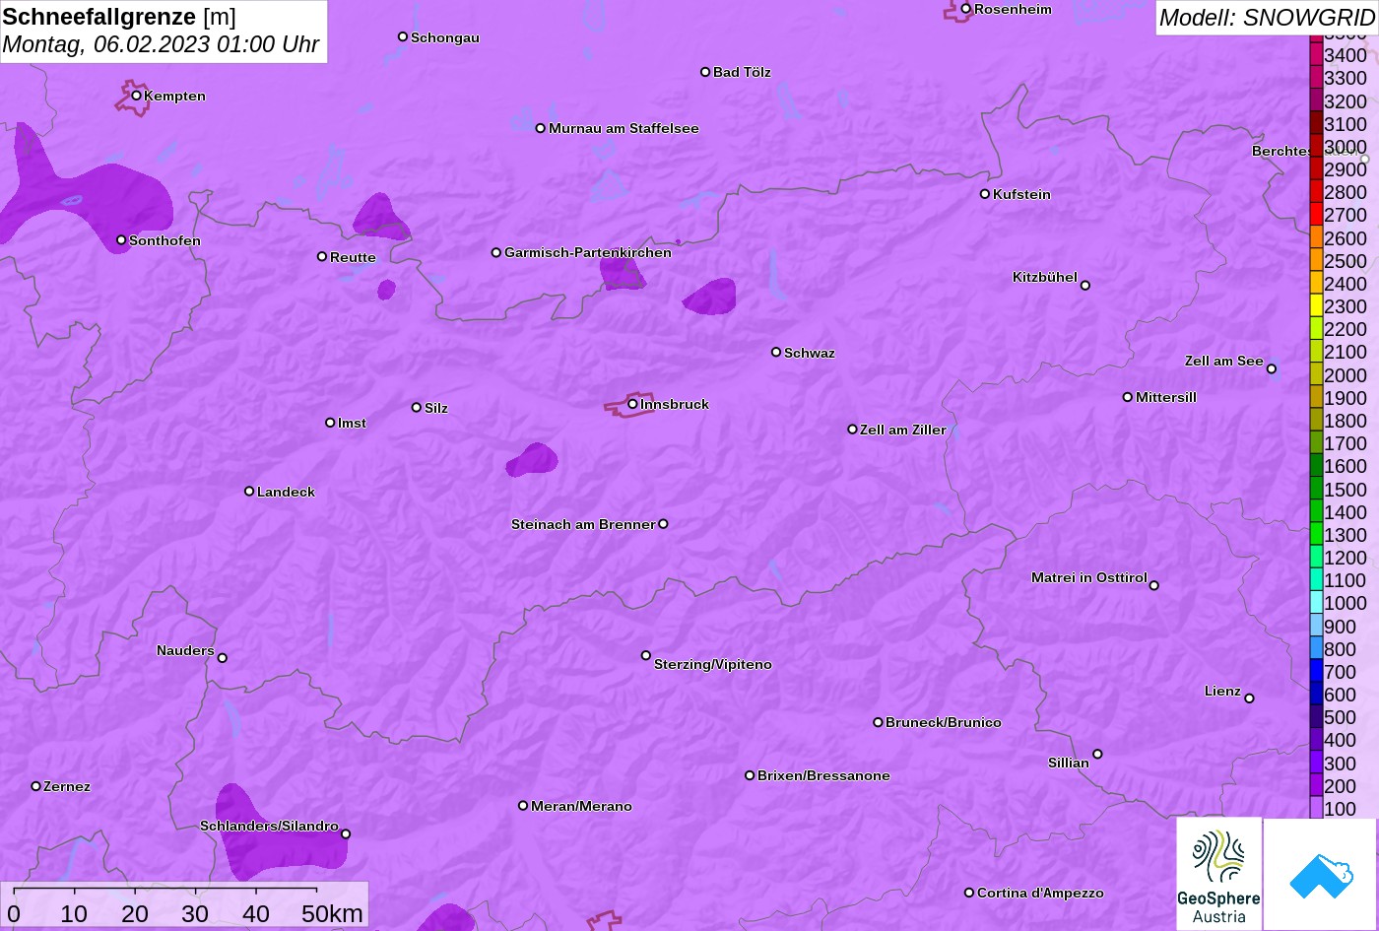
Task: Click the 50km scale bar label
Action: click(x=333, y=913)
